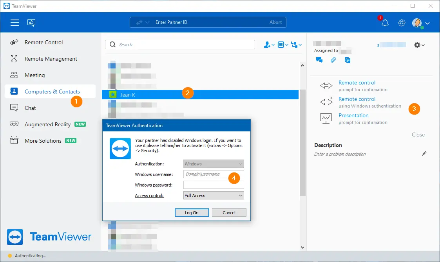440x262 pixels.
Task: Click the contacts search field
Action: click(x=180, y=45)
